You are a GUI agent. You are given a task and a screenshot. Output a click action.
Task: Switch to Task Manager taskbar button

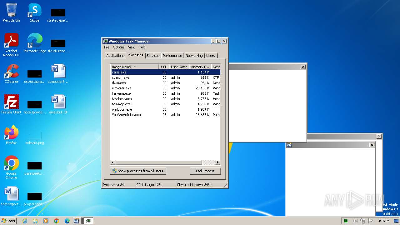click(x=88, y=221)
